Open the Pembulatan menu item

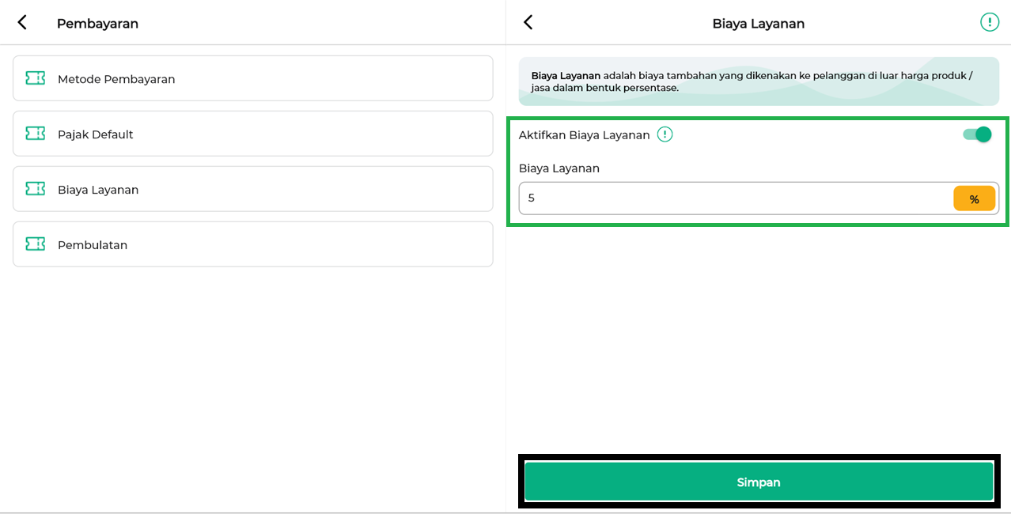(253, 244)
